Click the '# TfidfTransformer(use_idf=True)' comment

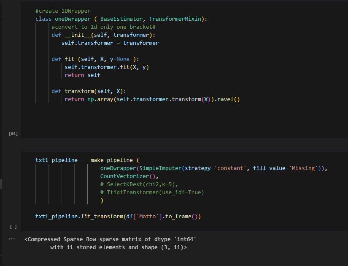(x=152, y=192)
